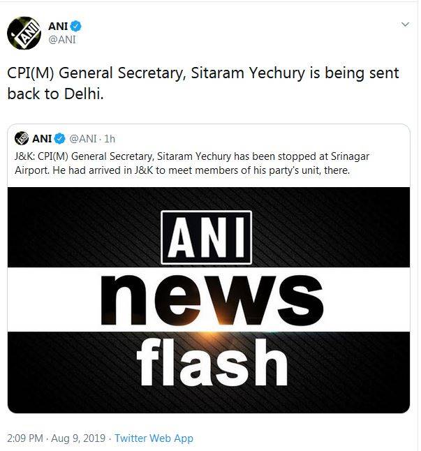This screenshot has width=421, height=451.
Task: Open the ANI display name in tweet header
Action: (58, 26)
